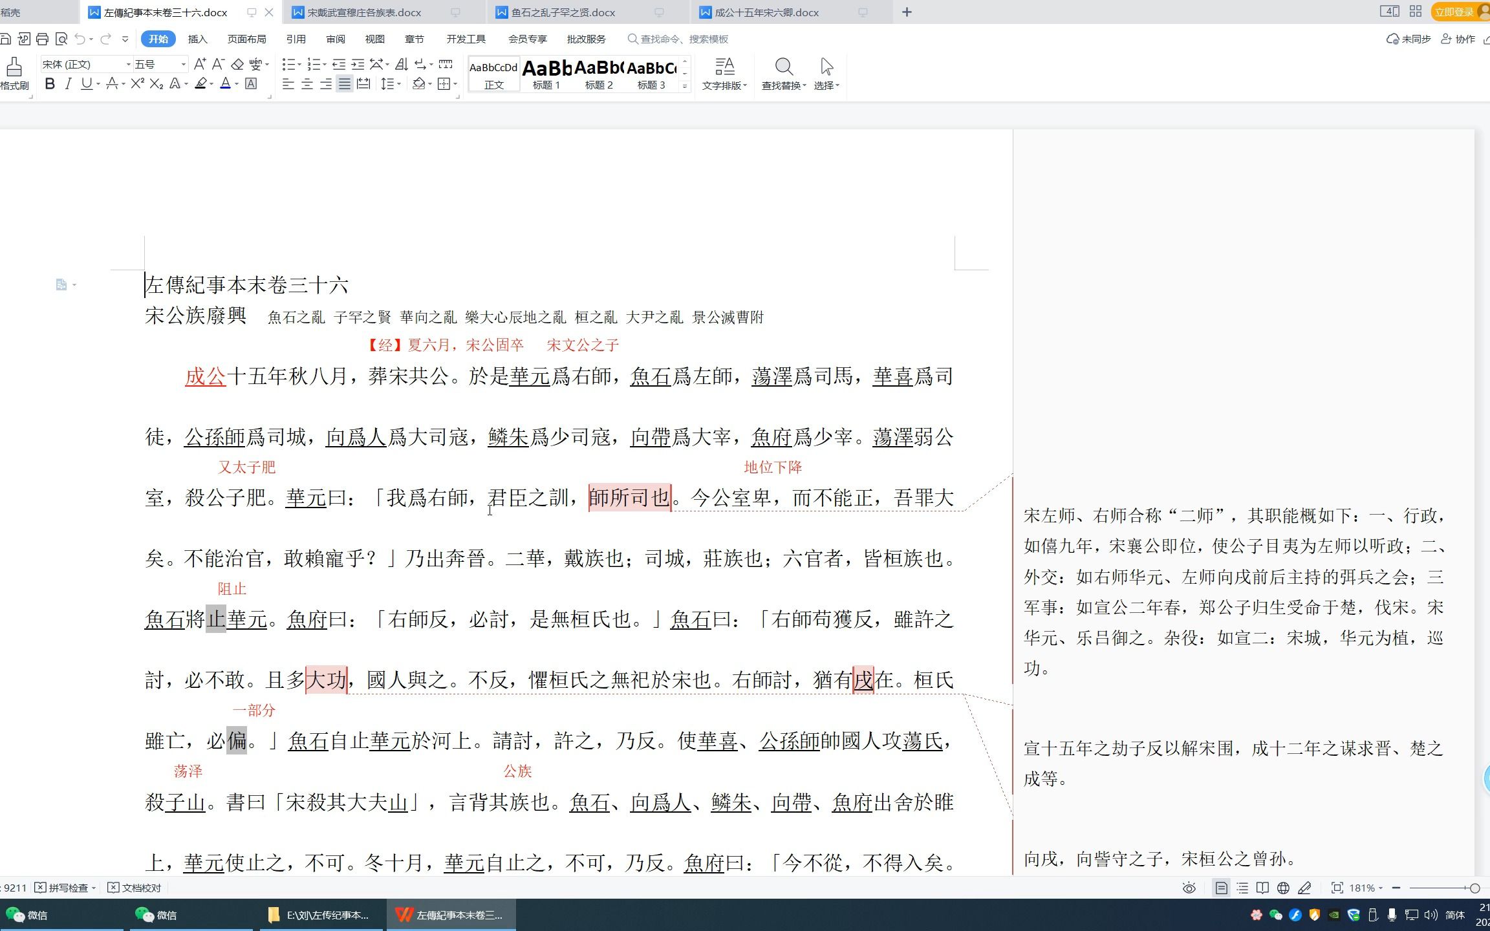Click 协作 collaborate button
The width and height of the screenshot is (1490, 931).
pos(1459,39)
